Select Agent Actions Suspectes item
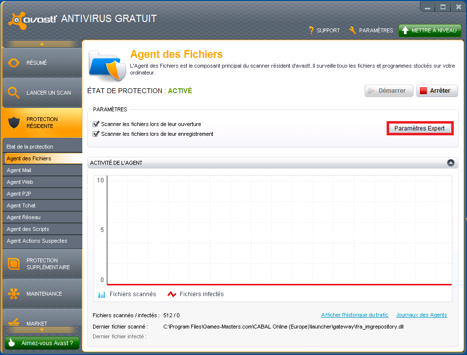The image size is (467, 355). [x=42, y=241]
